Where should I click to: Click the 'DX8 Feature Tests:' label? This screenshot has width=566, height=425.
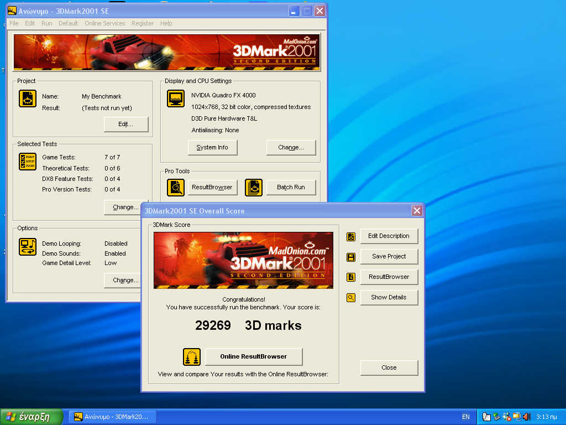[x=67, y=179]
